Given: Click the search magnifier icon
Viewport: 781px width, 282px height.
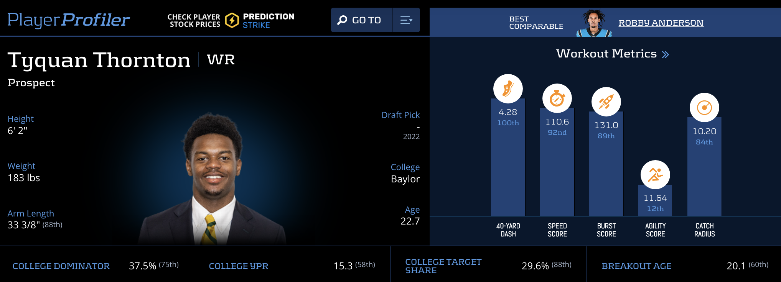Looking at the screenshot, I should [x=342, y=20].
